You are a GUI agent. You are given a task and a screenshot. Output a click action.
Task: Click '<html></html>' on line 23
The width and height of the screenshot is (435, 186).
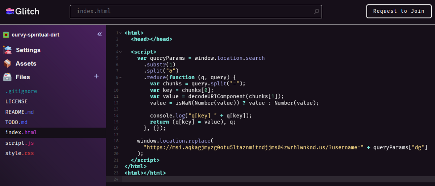145,173
